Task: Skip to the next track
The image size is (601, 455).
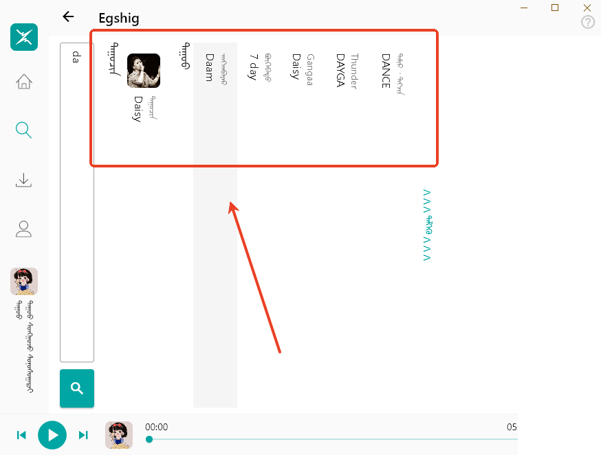Action: pos(83,435)
